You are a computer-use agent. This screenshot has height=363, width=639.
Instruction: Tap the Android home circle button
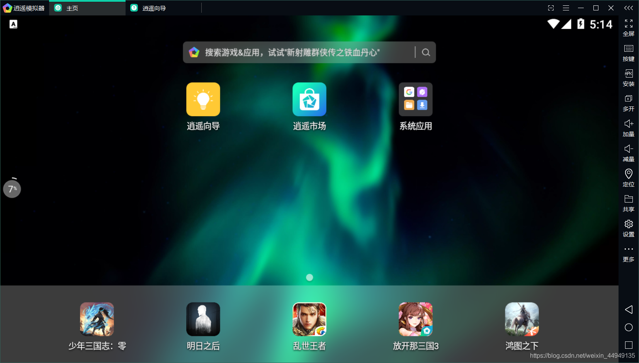point(629,327)
